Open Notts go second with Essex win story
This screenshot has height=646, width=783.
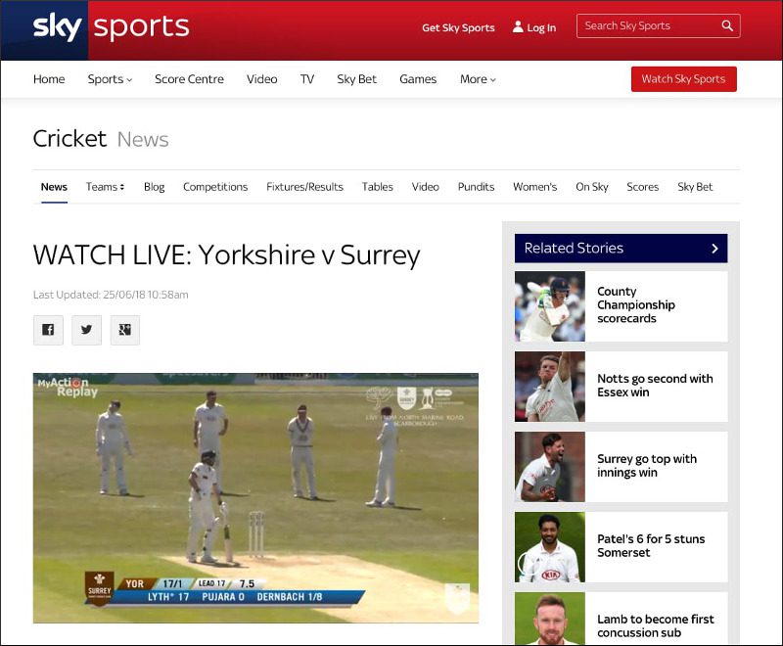pyautogui.click(x=655, y=386)
